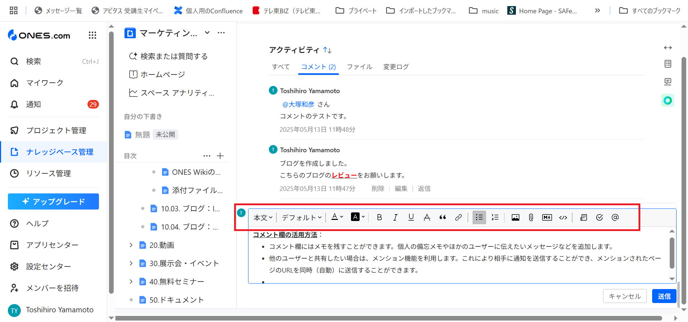
Task: Open the 無題 draft page
Action: point(142,135)
